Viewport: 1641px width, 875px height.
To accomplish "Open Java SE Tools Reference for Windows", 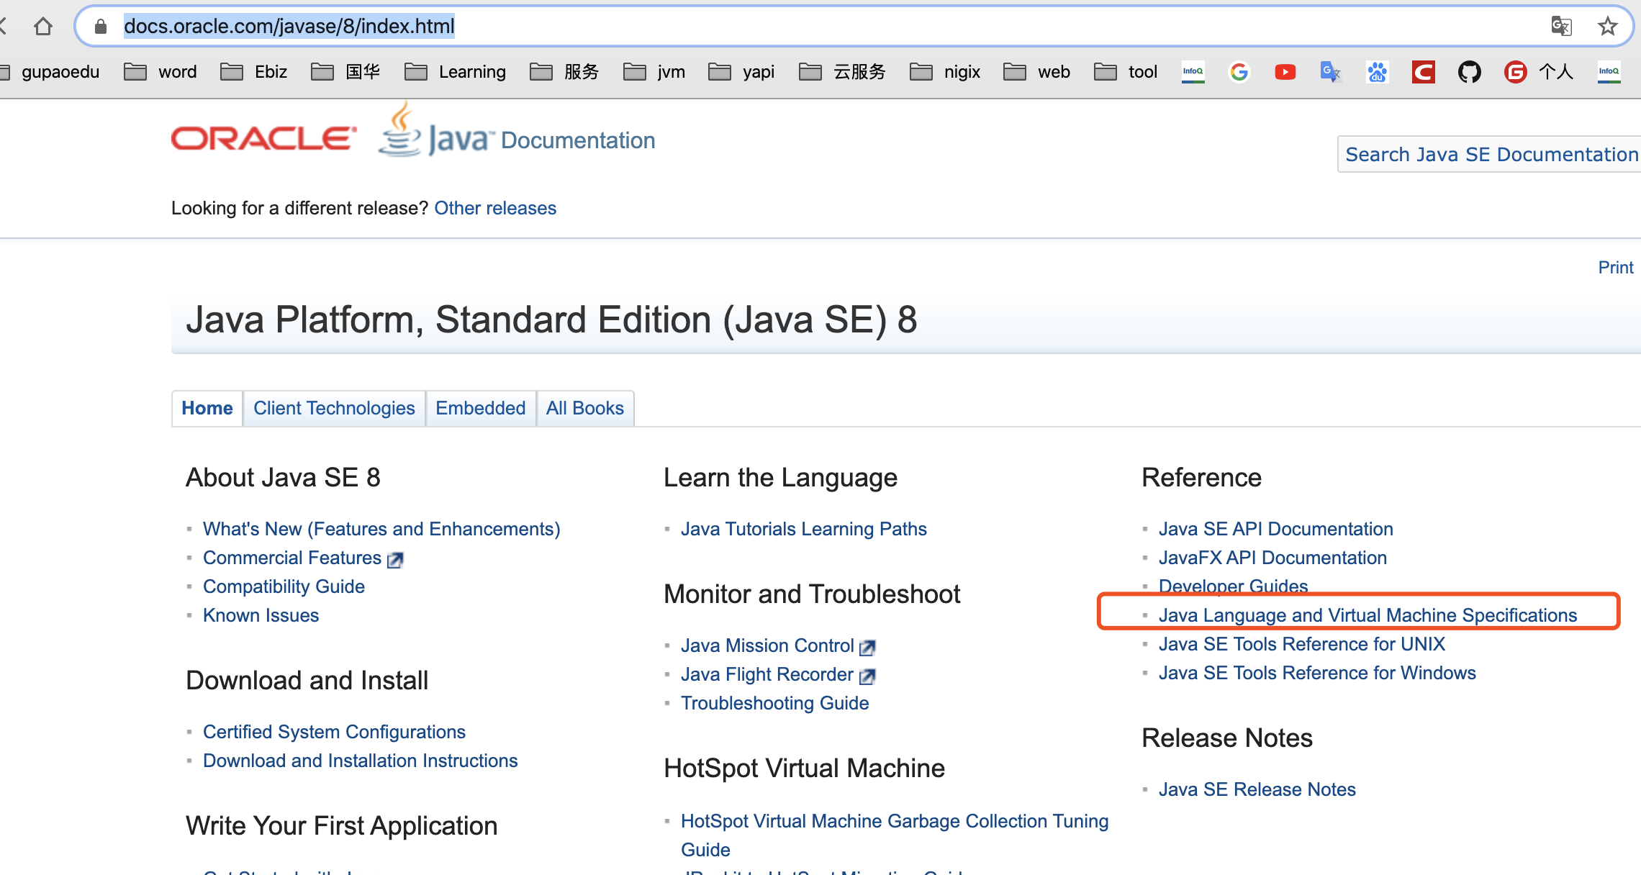I will [x=1317, y=673].
